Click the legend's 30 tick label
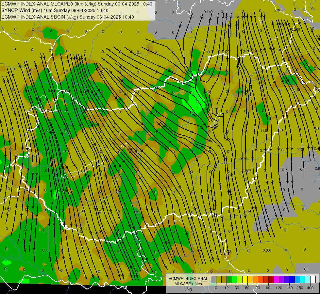Image resolution: width=320 pixels, height=294 pixels. pyautogui.click(x=237, y=288)
